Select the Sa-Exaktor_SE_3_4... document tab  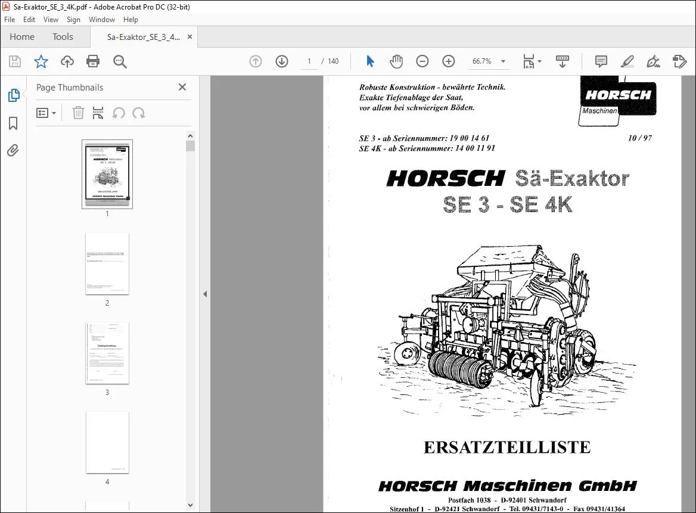coord(143,37)
